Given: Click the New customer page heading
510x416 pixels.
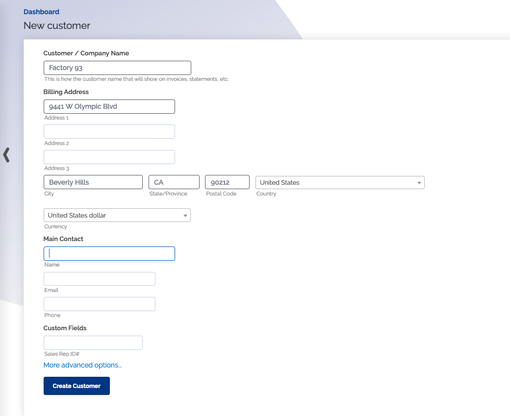Looking at the screenshot, I should [57, 25].
